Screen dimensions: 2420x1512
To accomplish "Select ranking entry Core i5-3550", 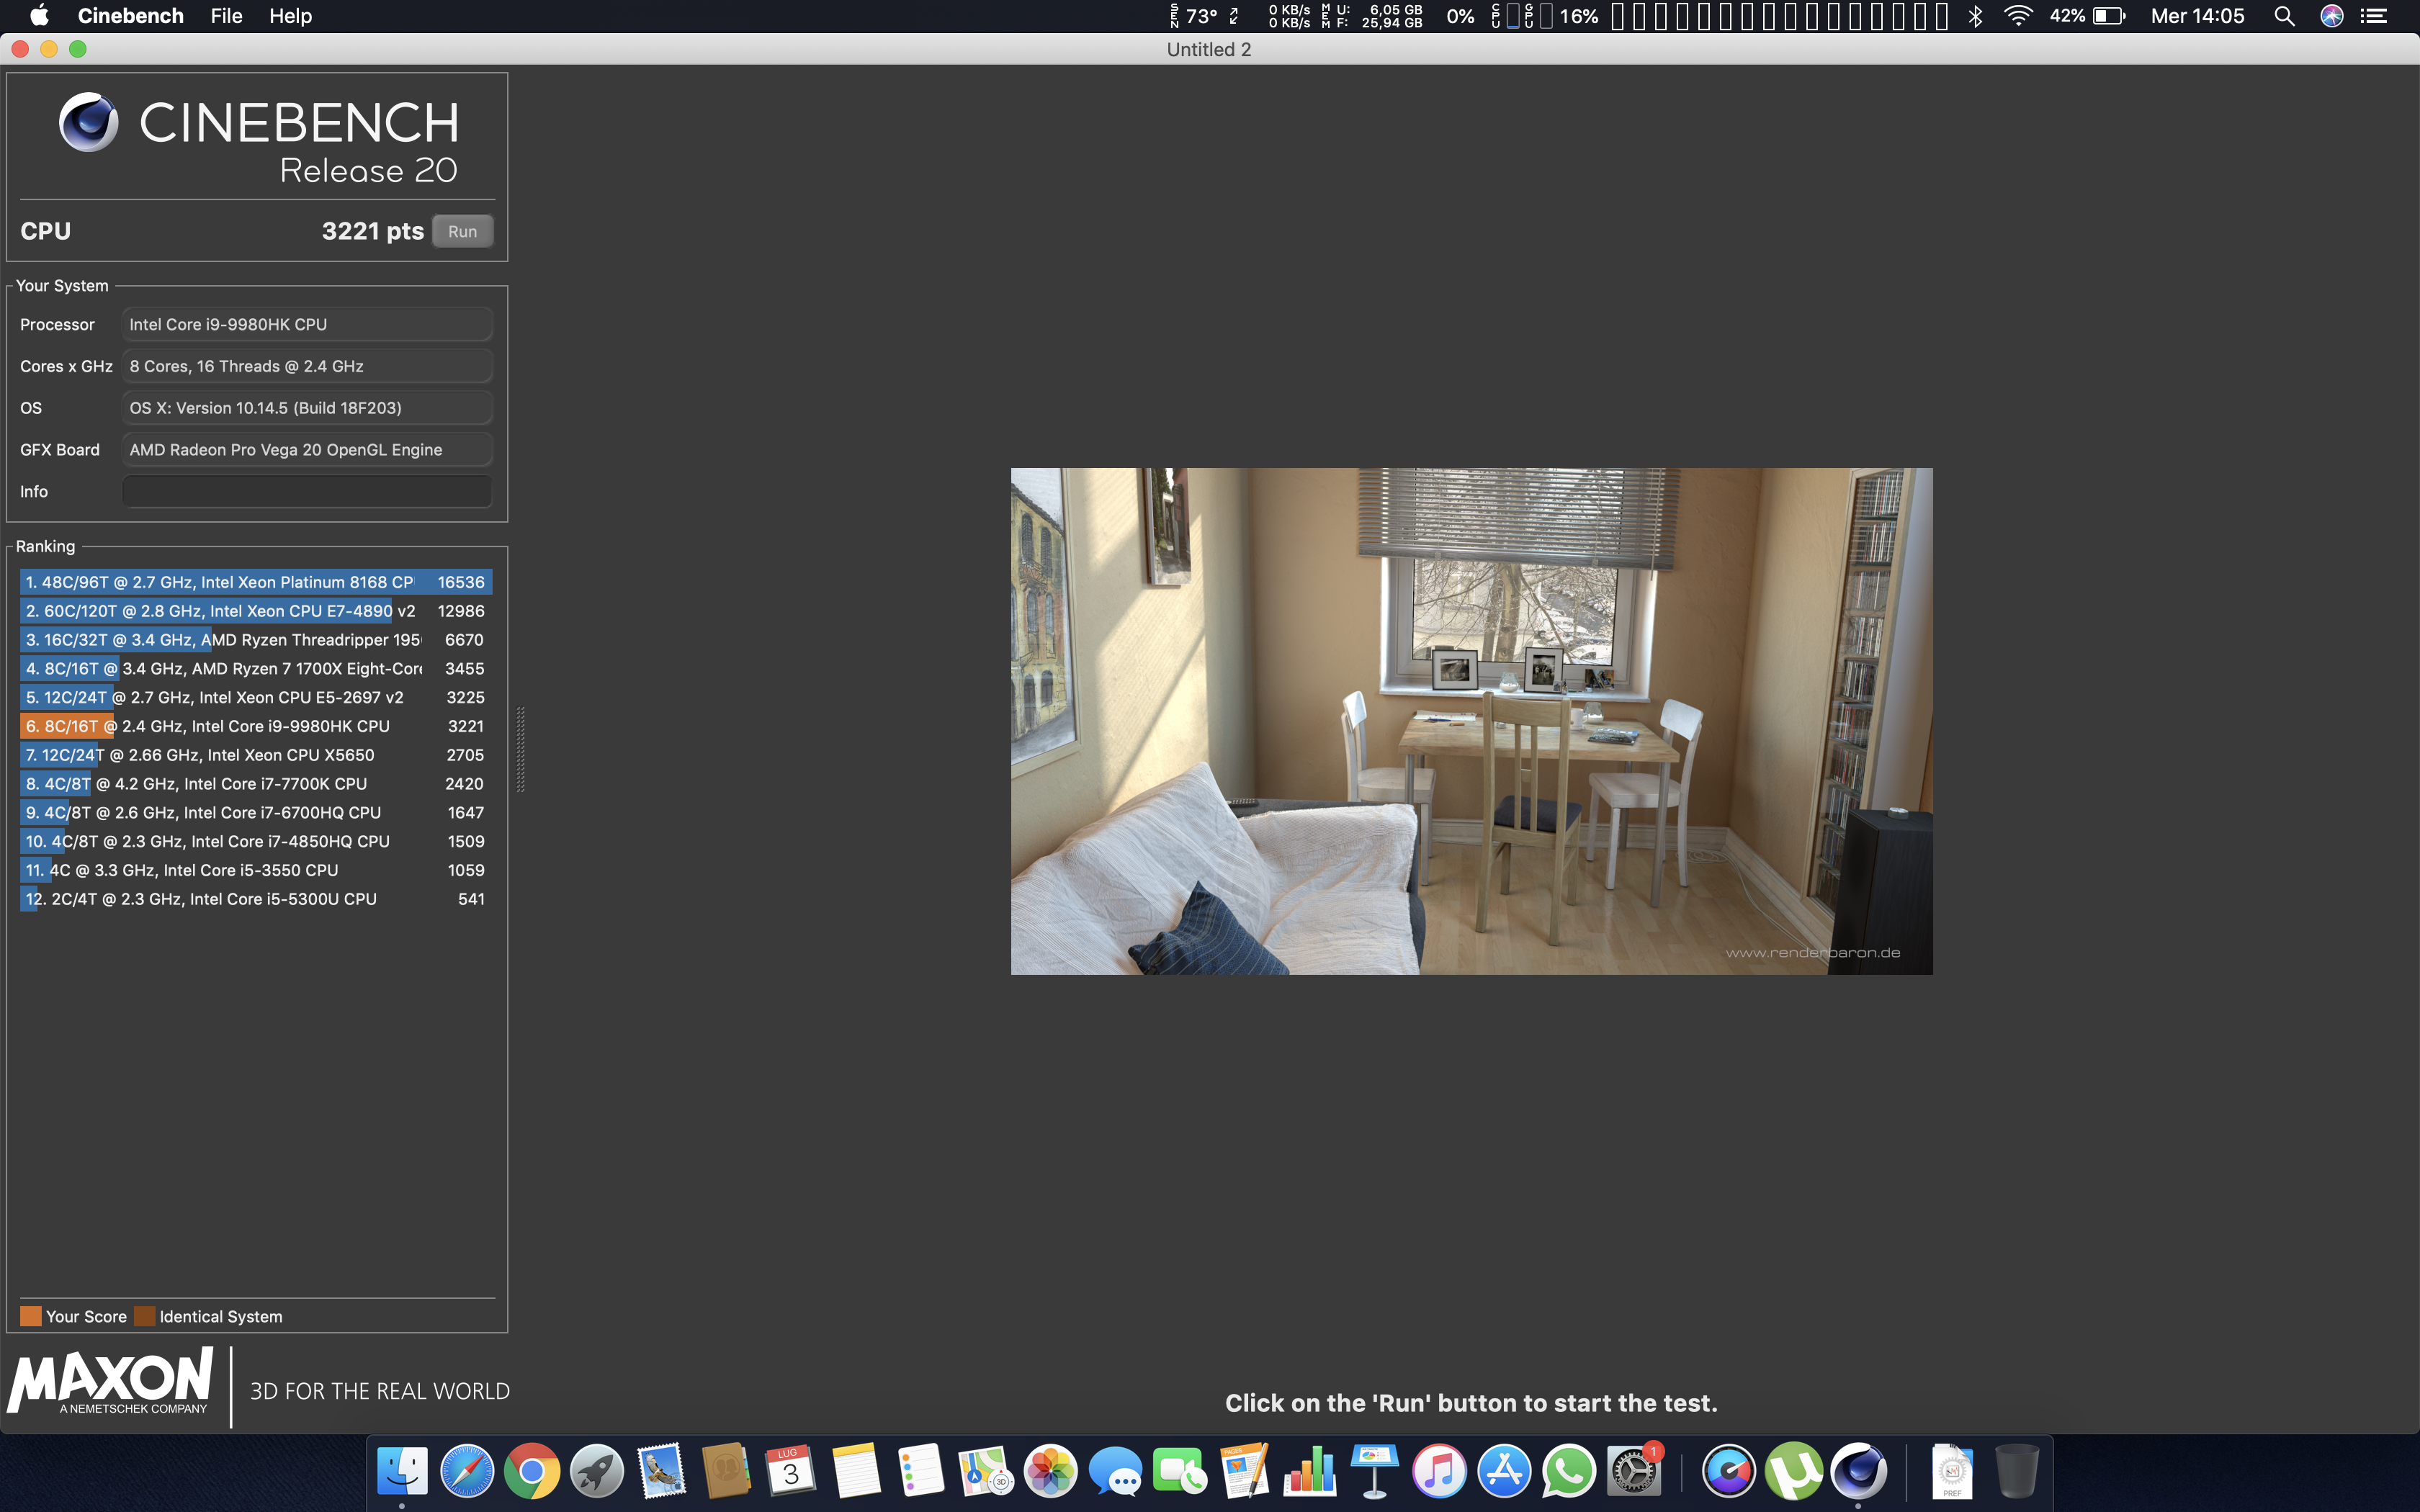I will (256, 870).
